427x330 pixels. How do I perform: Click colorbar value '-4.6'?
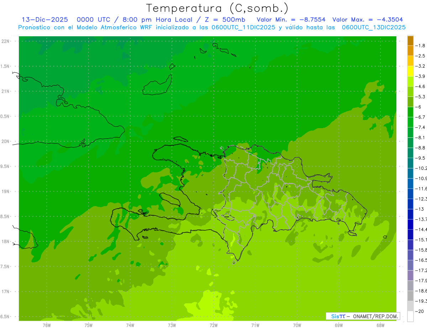click(x=420, y=87)
